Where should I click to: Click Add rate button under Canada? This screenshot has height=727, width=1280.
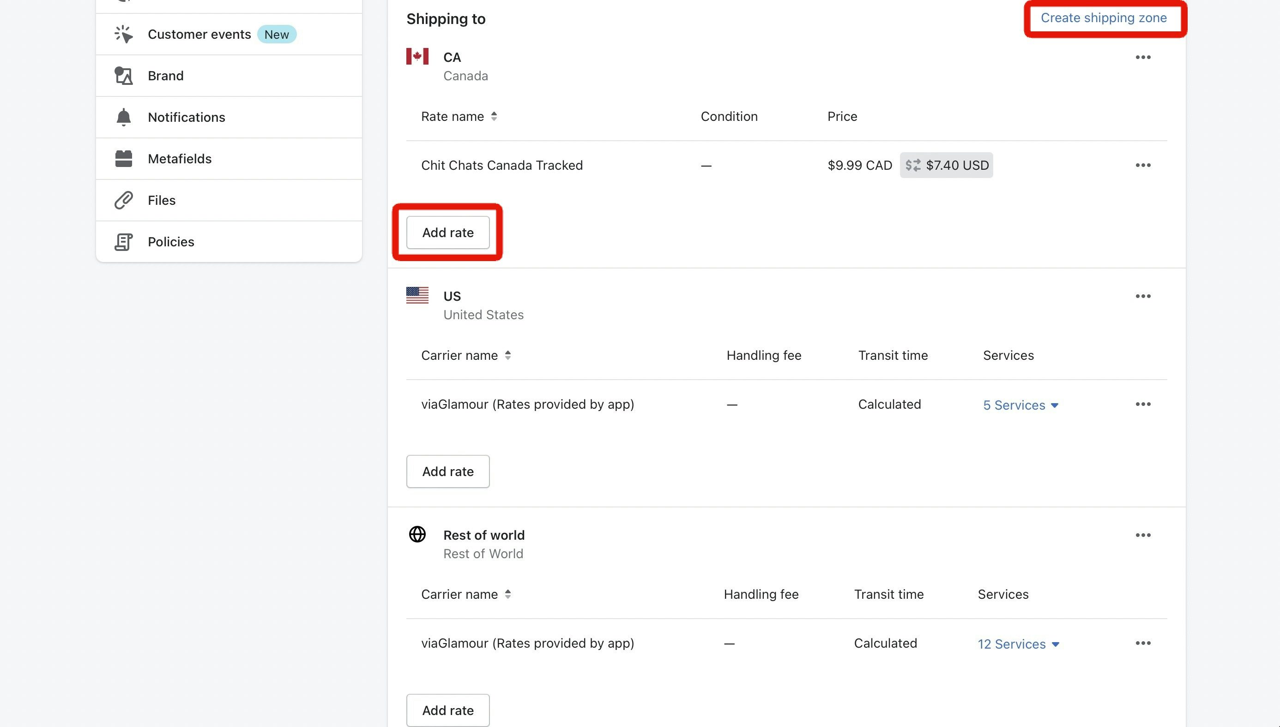[x=447, y=232]
